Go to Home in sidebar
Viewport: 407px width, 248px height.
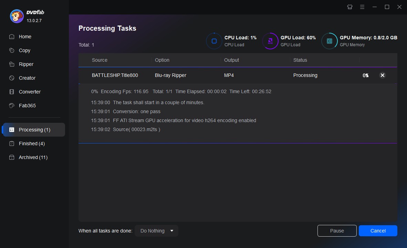25,37
